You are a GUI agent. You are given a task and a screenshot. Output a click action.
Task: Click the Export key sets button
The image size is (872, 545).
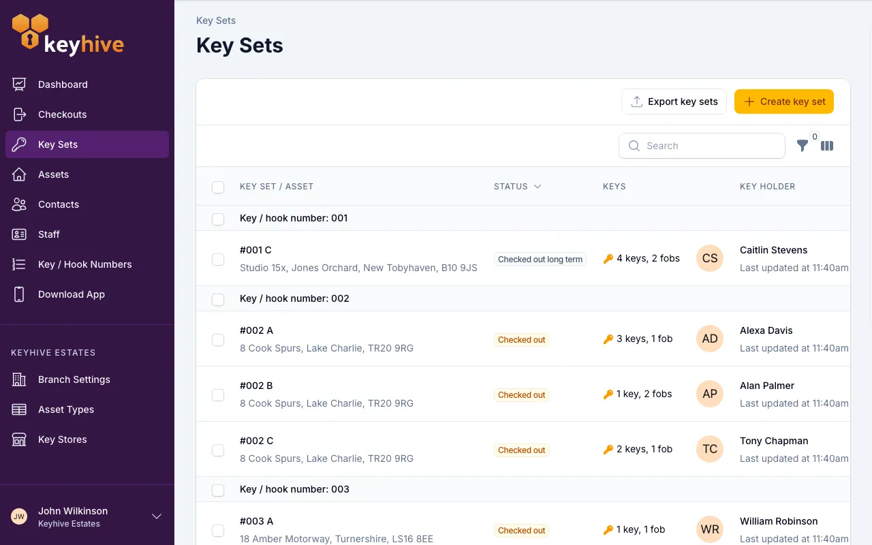pos(674,102)
